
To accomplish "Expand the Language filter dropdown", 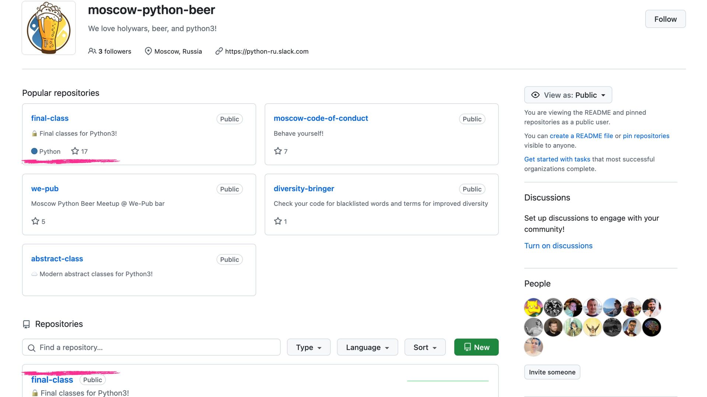I will 367,347.
